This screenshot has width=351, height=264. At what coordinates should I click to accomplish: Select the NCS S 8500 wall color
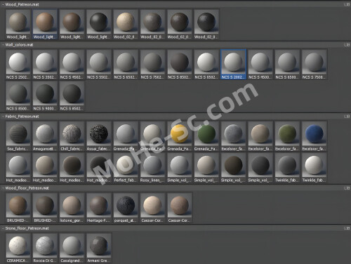click(18, 96)
